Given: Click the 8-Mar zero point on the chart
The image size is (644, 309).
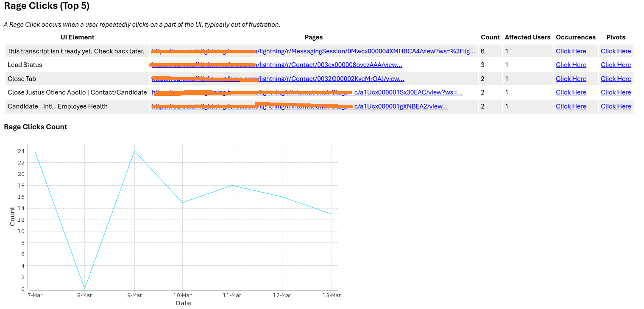Looking at the screenshot, I should 85,288.
